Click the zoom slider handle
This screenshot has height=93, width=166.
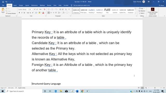pyautogui.click(x=155, y=88)
